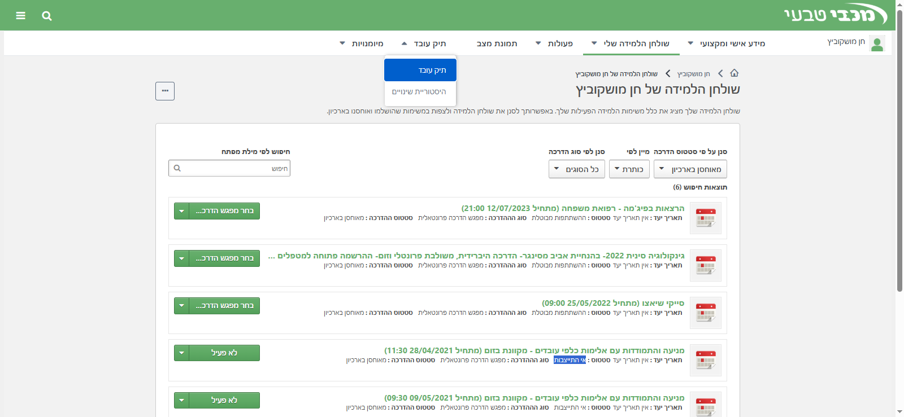Image resolution: width=904 pixels, height=417 pixels.
Task: Click calendar icon for גינקולוגיה סיניה row
Action: (706, 265)
